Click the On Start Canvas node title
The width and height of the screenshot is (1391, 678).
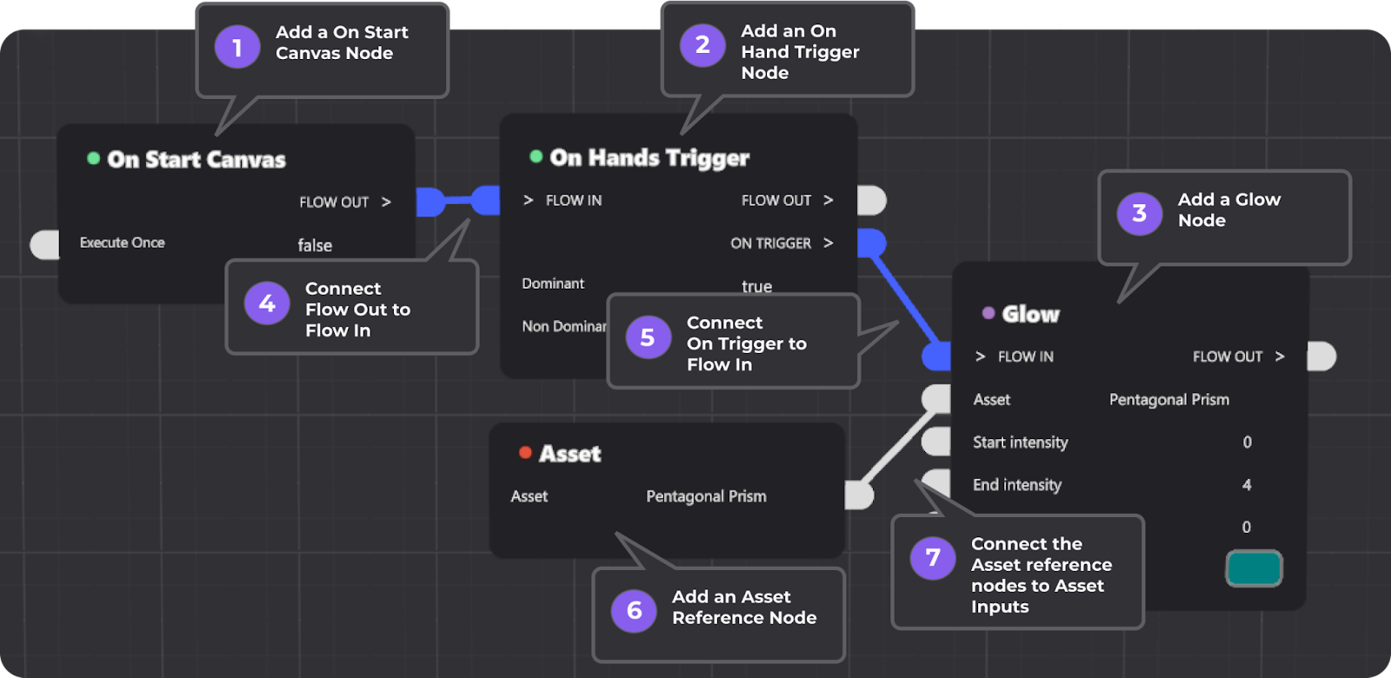(196, 160)
